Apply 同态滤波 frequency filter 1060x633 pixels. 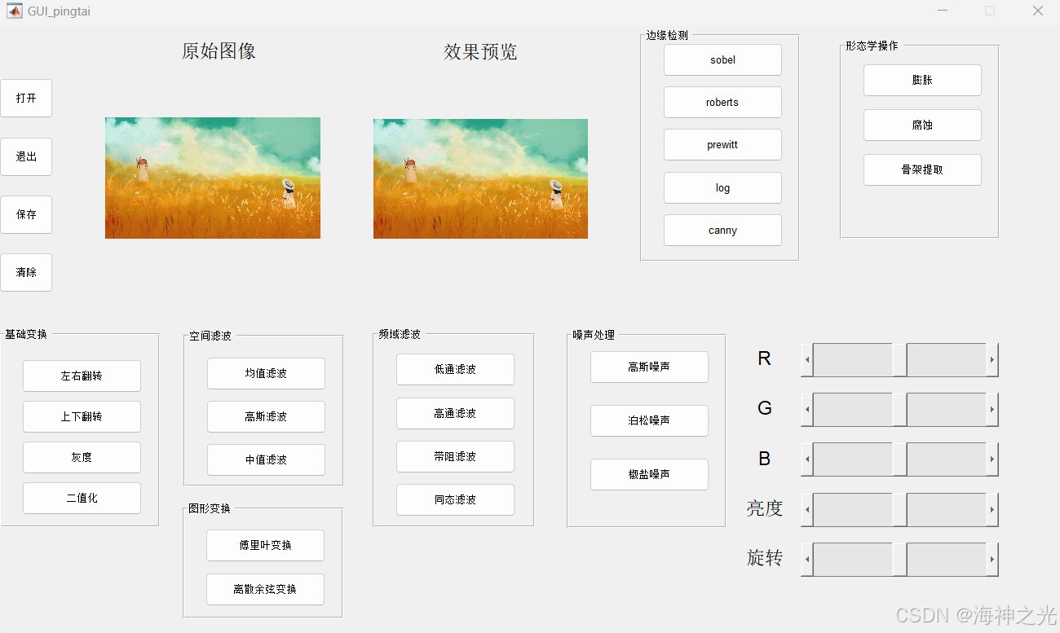pyautogui.click(x=455, y=499)
